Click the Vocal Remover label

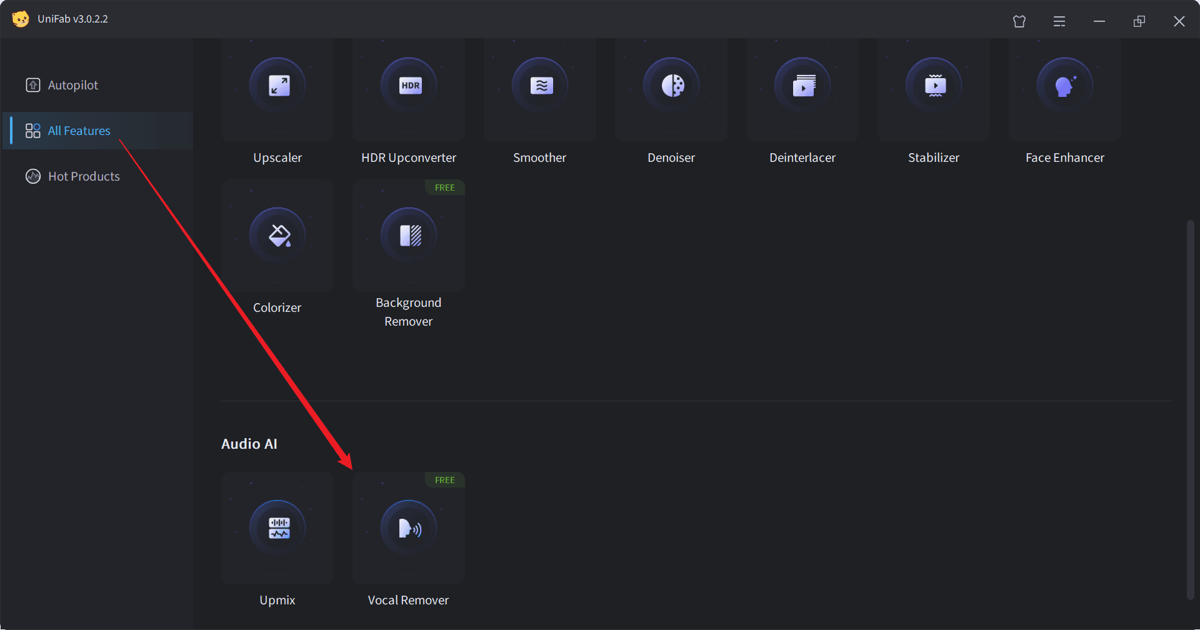point(409,600)
